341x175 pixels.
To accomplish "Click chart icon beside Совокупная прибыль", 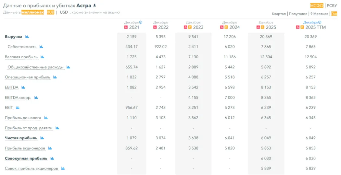I will (52, 158).
